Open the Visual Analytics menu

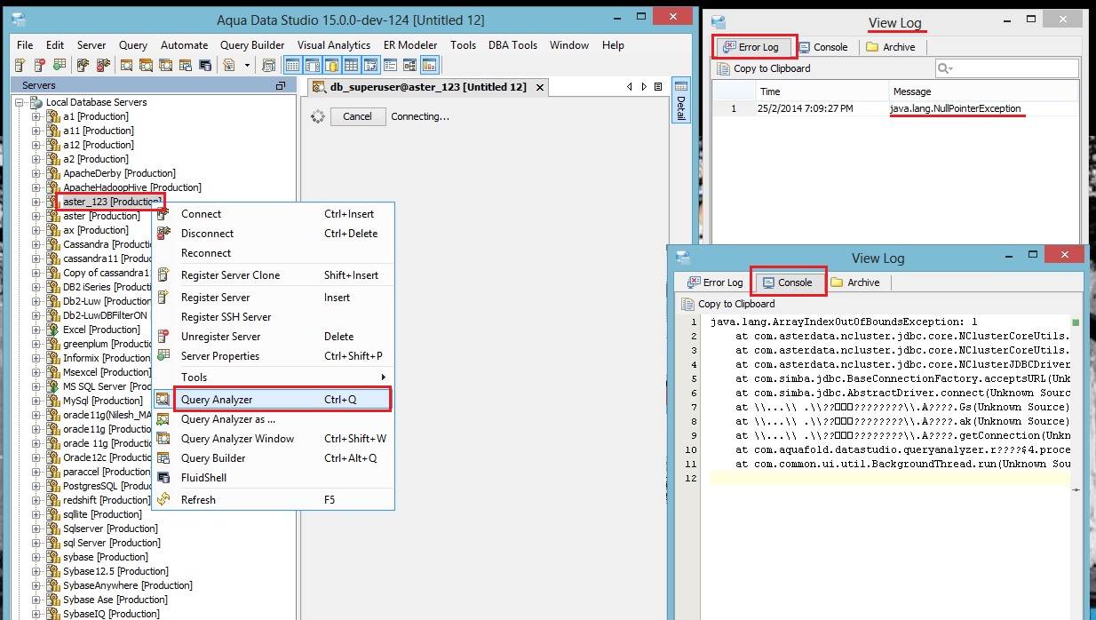[x=334, y=45]
